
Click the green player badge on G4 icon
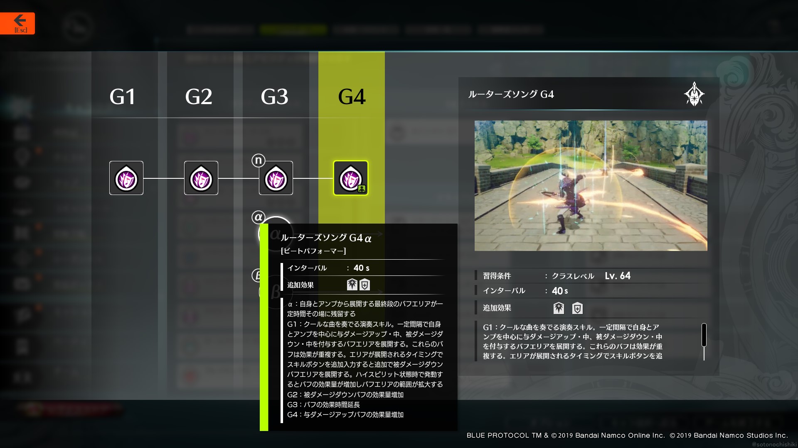click(362, 189)
